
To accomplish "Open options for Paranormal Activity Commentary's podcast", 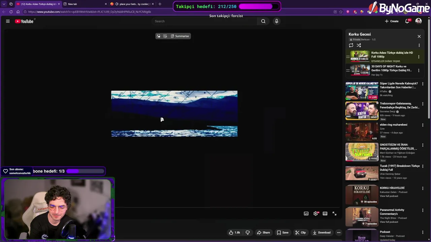I will [423, 210].
